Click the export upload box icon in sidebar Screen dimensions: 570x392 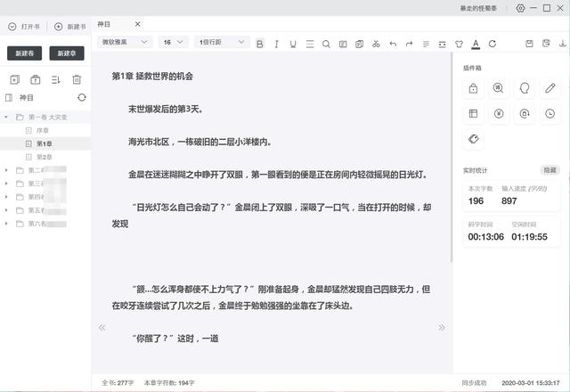click(x=36, y=79)
